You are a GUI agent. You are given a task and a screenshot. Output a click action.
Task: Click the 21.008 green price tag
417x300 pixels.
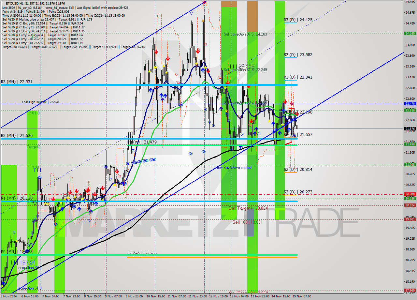[410, 164]
